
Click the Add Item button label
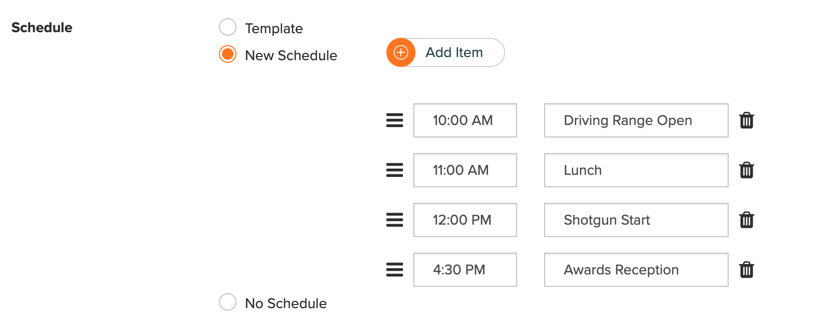(x=454, y=52)
